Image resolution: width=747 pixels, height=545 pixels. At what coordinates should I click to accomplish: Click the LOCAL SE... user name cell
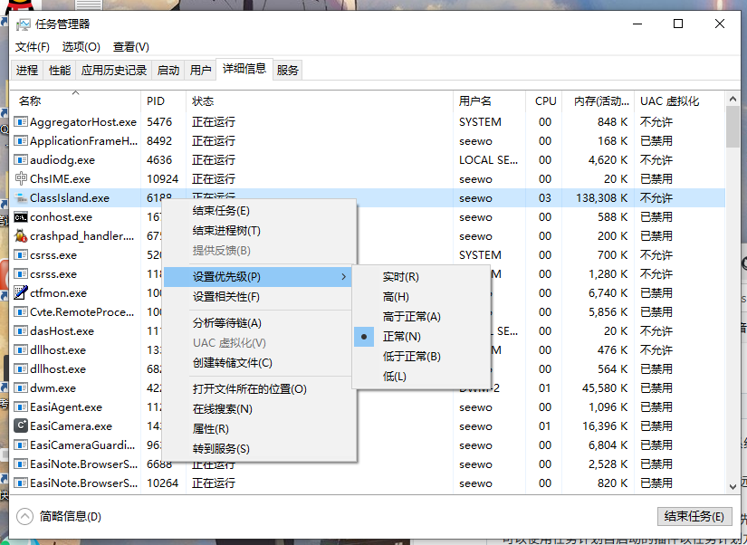488,160
